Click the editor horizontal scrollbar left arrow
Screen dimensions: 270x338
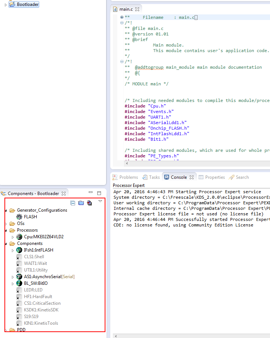(x=127, y=163)
